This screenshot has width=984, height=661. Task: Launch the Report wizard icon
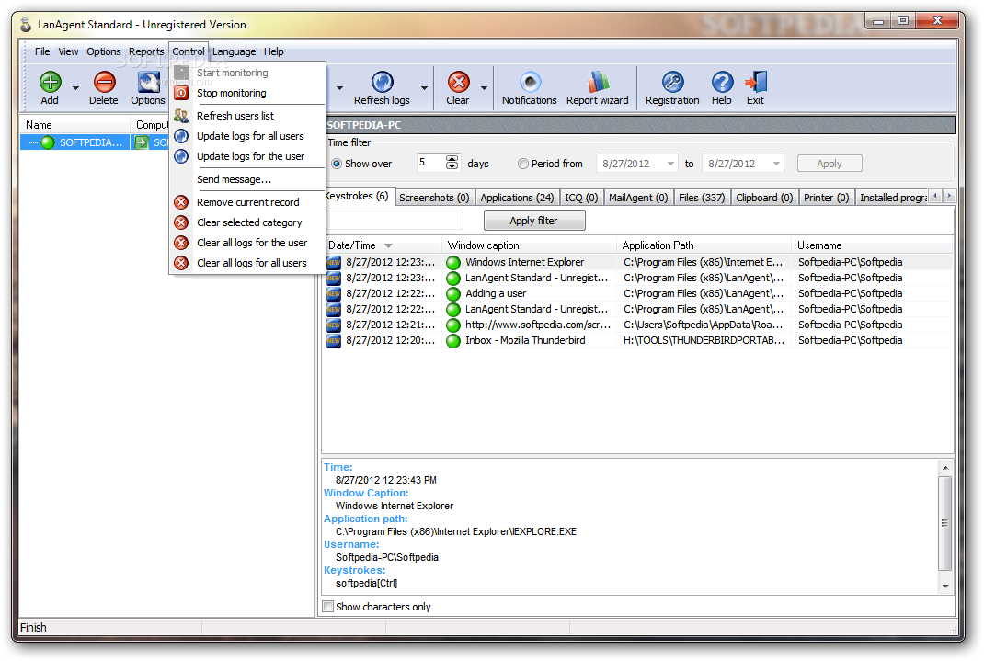tap(598, 87)
